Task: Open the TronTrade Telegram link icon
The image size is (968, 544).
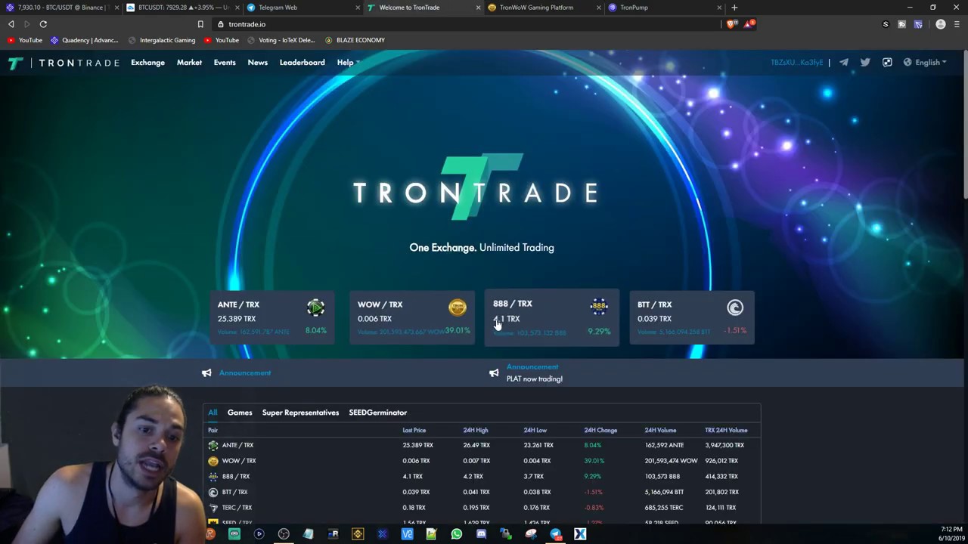Action: 843,63
